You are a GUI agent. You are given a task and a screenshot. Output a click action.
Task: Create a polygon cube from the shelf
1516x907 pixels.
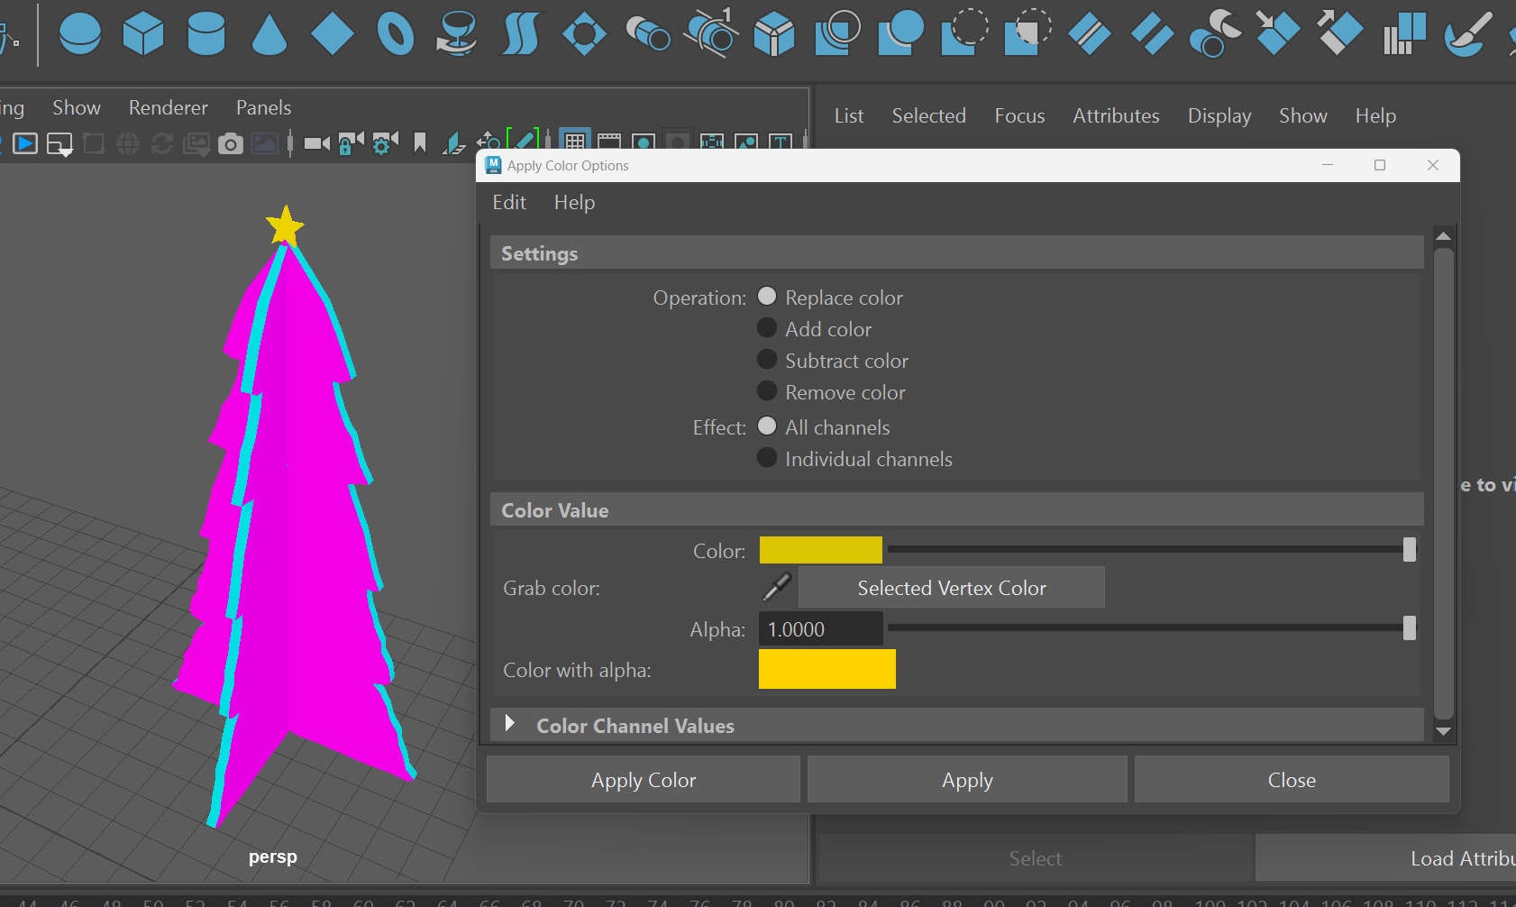pos(143,34)
